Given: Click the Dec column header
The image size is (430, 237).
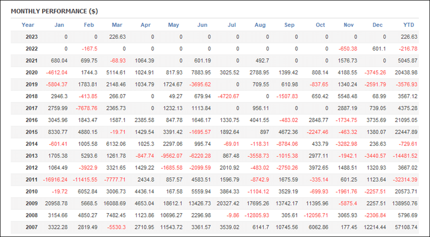Looking at the screenshot, I should coord(377,25).
